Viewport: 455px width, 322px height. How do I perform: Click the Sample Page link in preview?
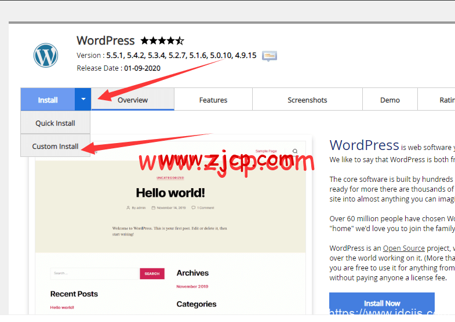tap(266, 151)
